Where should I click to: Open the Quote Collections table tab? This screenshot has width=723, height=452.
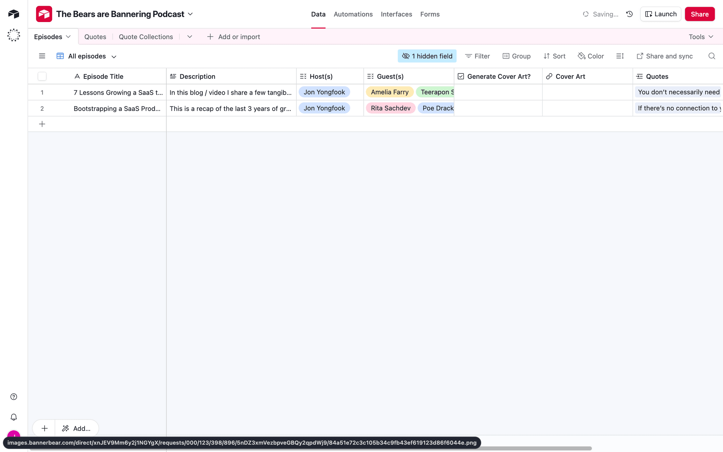(146, 37)
